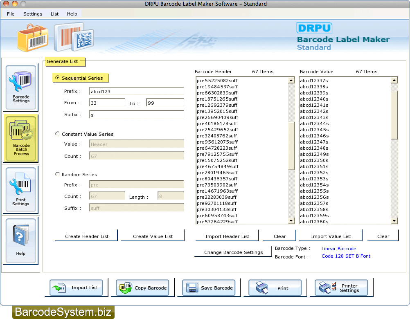Image resolution: width=410 pixels, height=319 pixels.
Task: Select value row abcd12345s
Action: 345,130
